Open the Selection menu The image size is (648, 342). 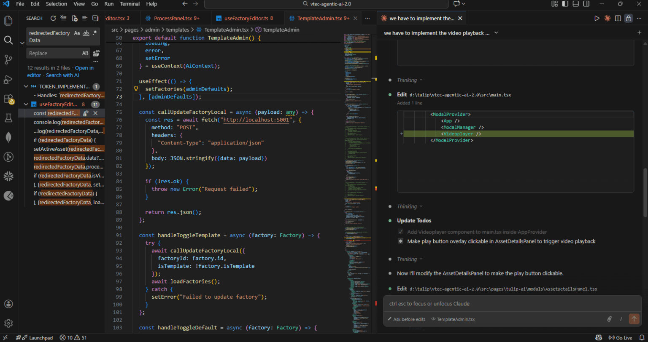[x=56, y=4]
